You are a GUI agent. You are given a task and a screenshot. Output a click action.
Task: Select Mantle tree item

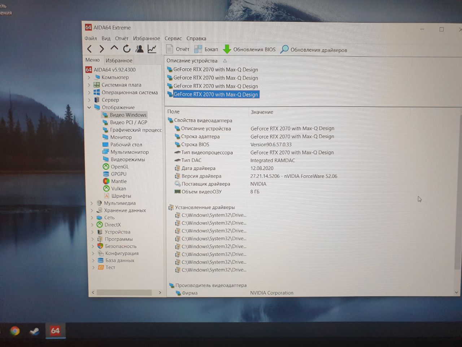tap(115, 181)
